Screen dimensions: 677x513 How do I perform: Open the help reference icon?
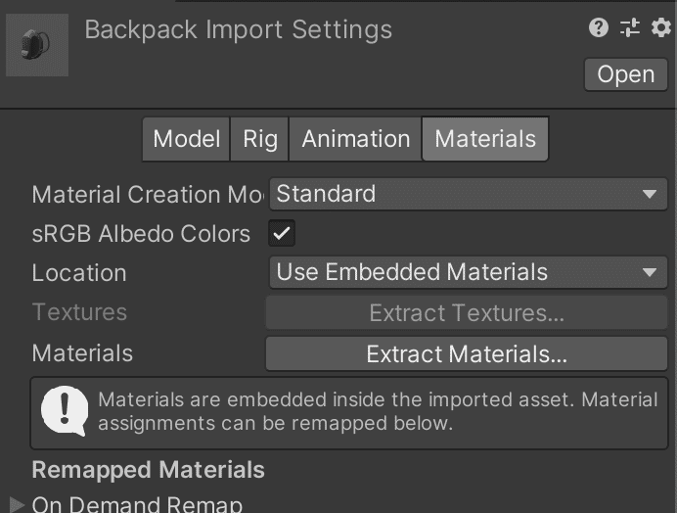[x=599, y=28]
